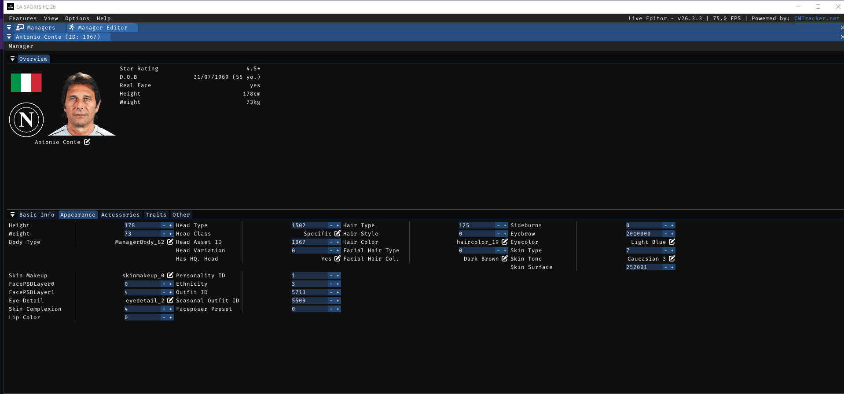This screenshot has height=394, width=844.
Task: Open the View menu
Action: [51, 18]
